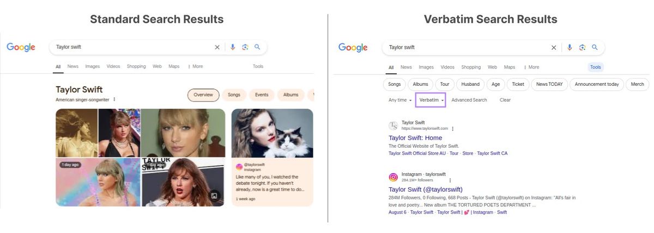Clear search text in Verbatim results search bar

pyautogui.click(x=554, y=47)
